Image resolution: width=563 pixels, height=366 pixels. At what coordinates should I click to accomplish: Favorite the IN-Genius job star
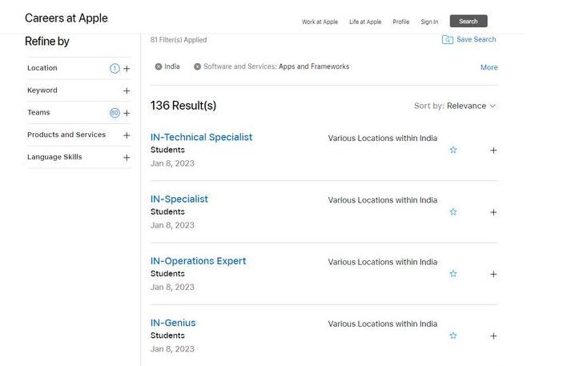click(453, 336)
